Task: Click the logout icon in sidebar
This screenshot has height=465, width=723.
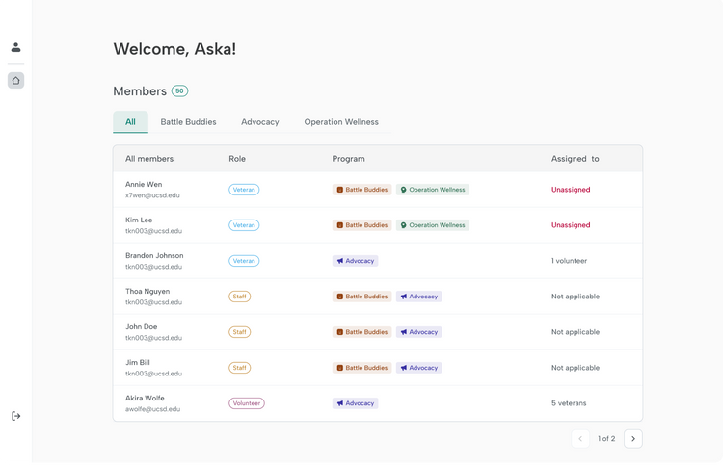Action: tap(15, 416)
